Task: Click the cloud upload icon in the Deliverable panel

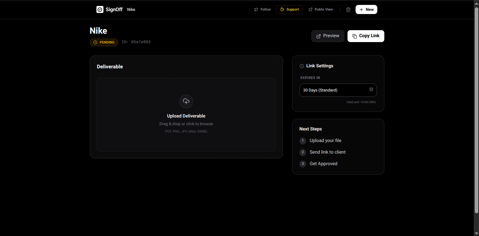Action: click(186, 101)
